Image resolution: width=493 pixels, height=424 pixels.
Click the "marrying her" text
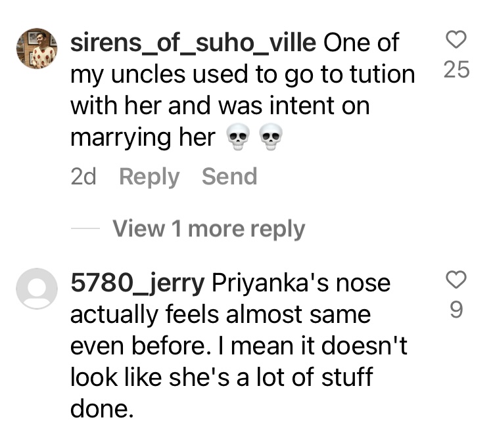click(142, 137)
